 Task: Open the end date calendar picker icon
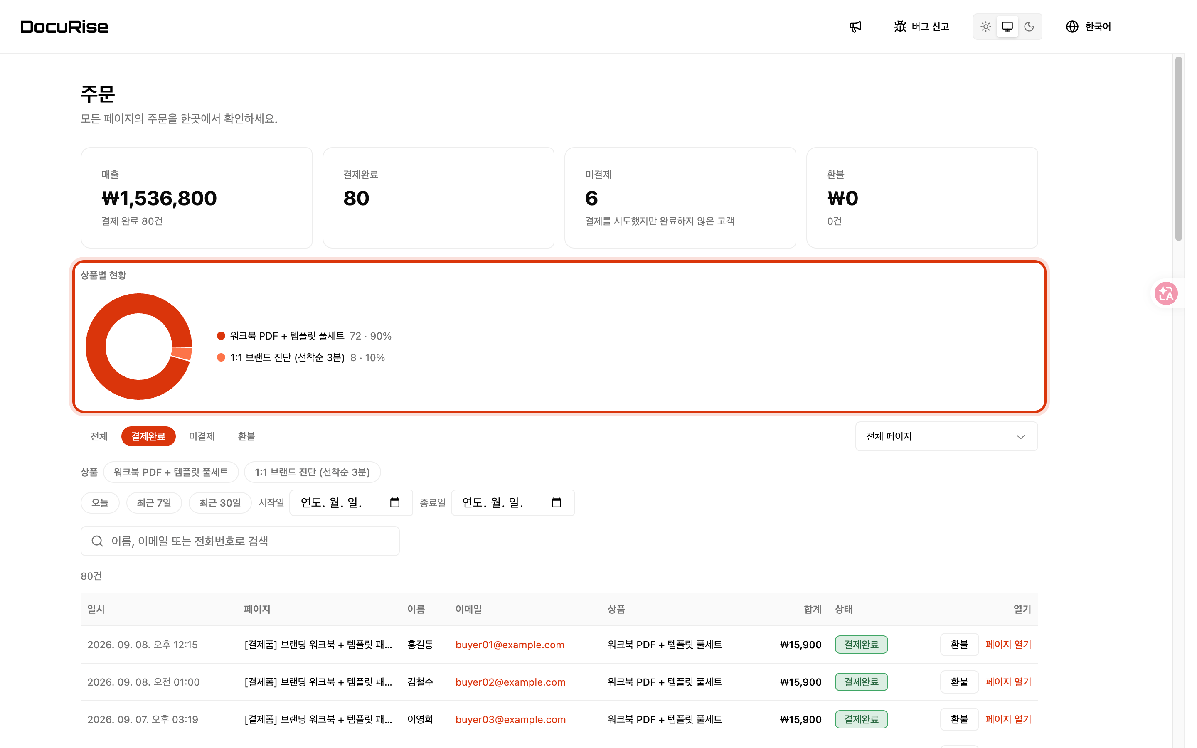click(557, 503)
